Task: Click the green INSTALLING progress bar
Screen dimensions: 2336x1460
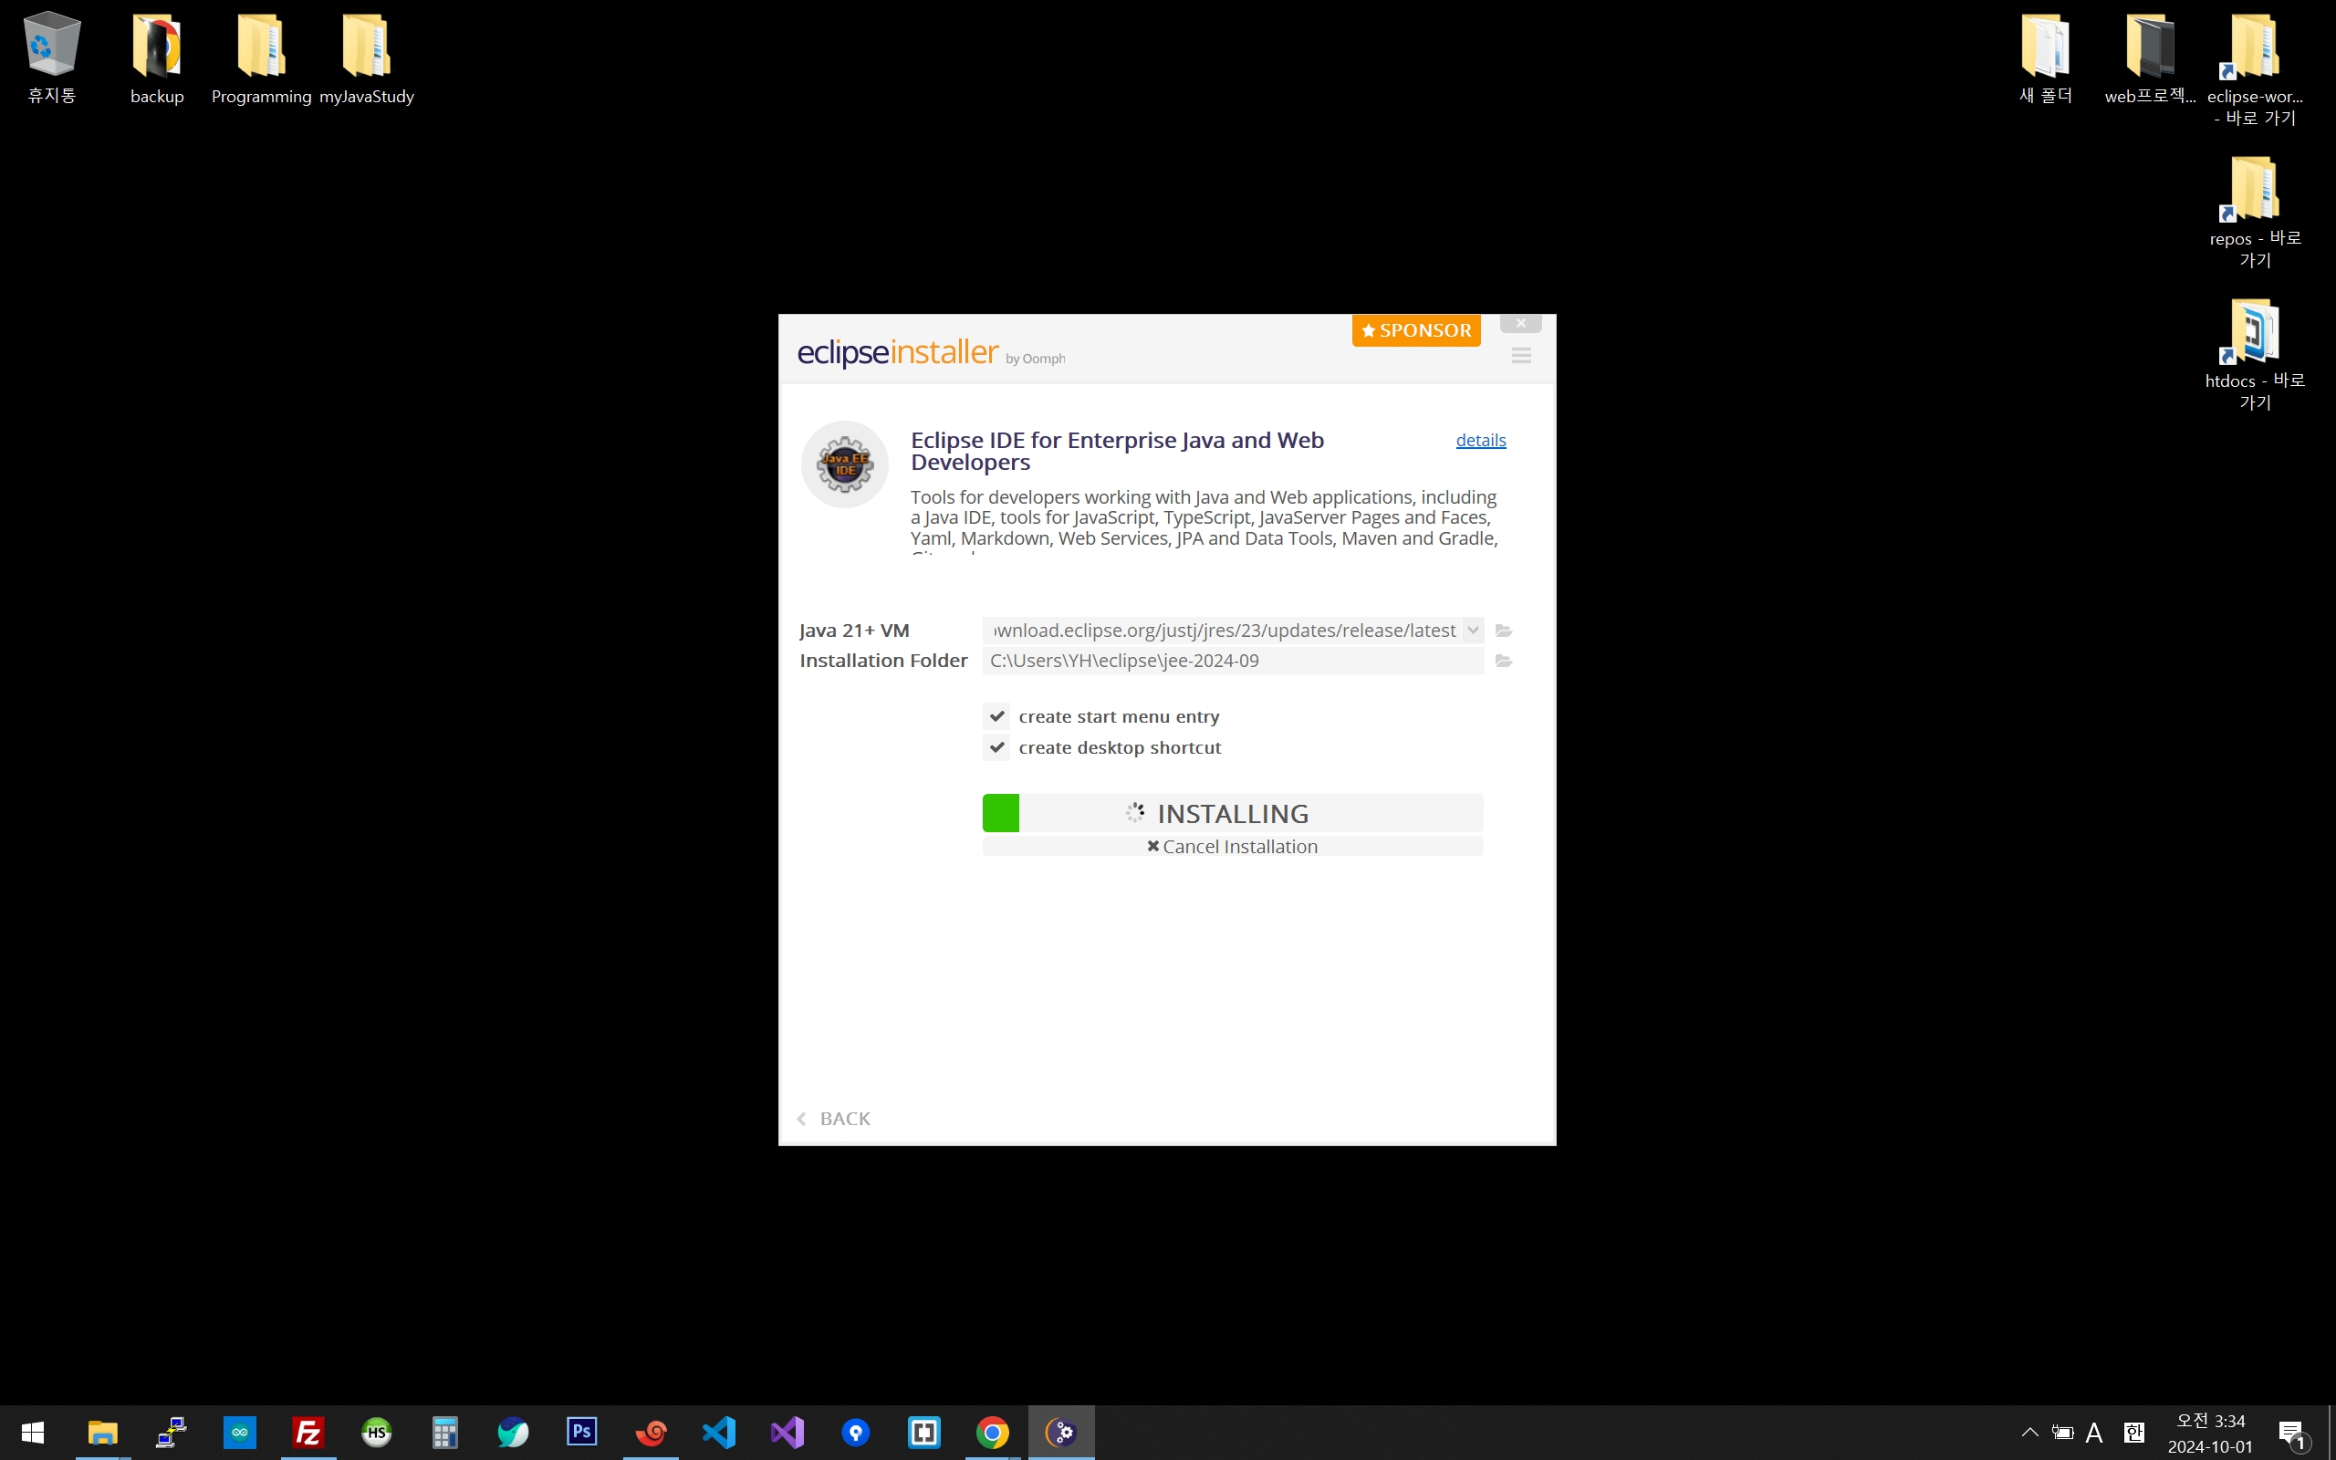Action: click(x=1232, y=813)
